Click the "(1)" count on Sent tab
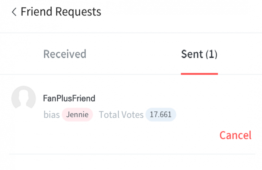This screenshot has width=262, height=170. [211, 54]
